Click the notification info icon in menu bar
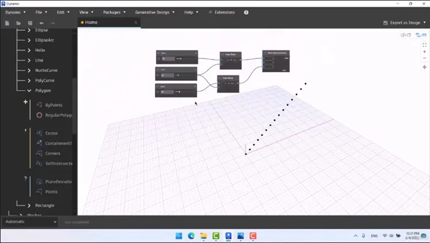This screenshot has width=430, height=243. pos(246,13)
